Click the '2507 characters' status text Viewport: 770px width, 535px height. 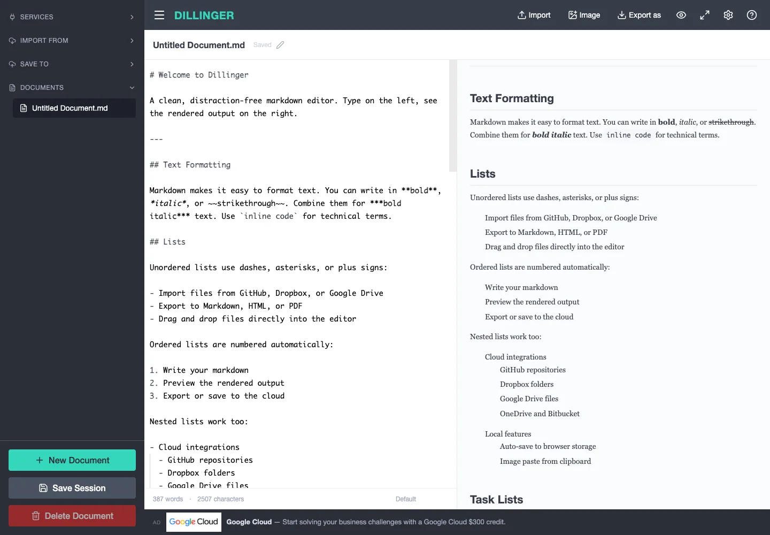pyautogui.click(x=220, y=499)
